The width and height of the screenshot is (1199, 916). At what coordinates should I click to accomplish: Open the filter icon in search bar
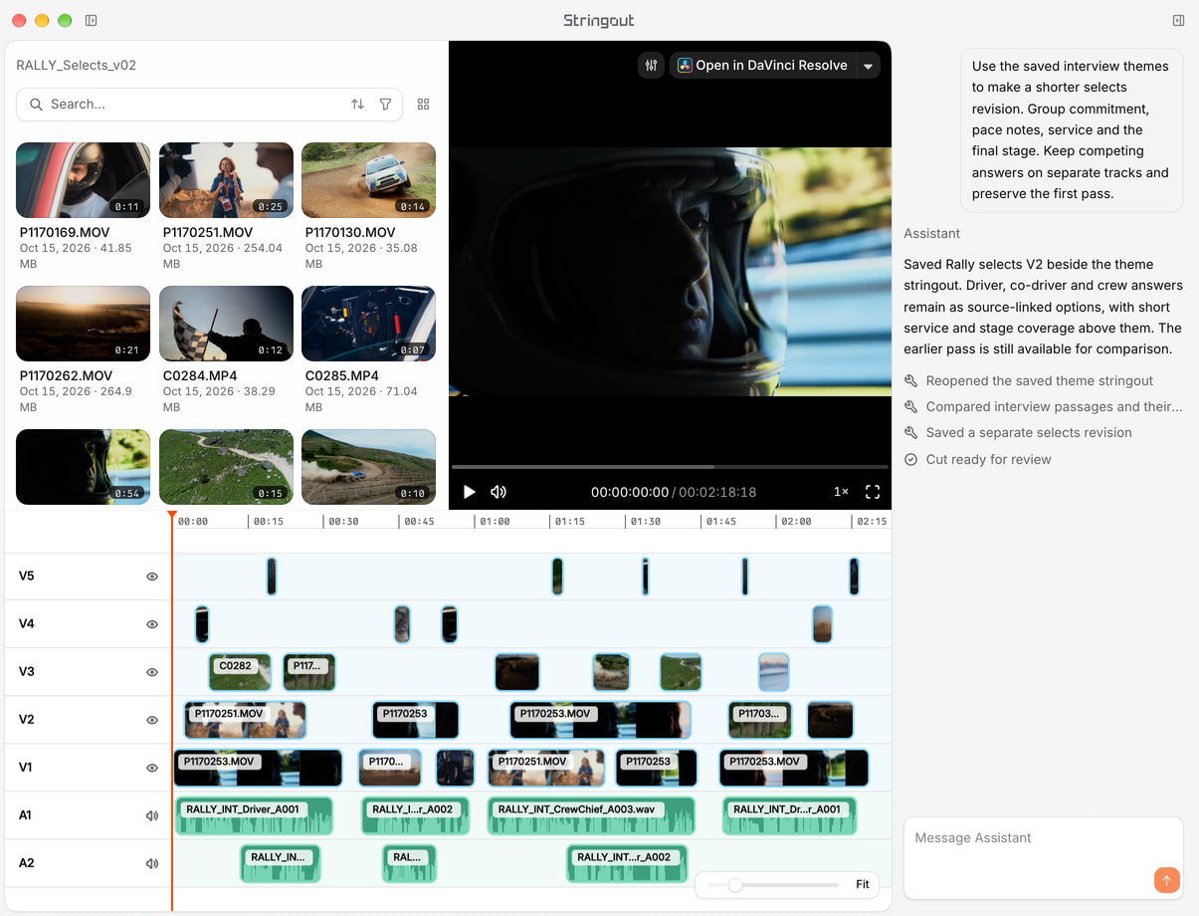pyautogui.click(x=385, y=105)
